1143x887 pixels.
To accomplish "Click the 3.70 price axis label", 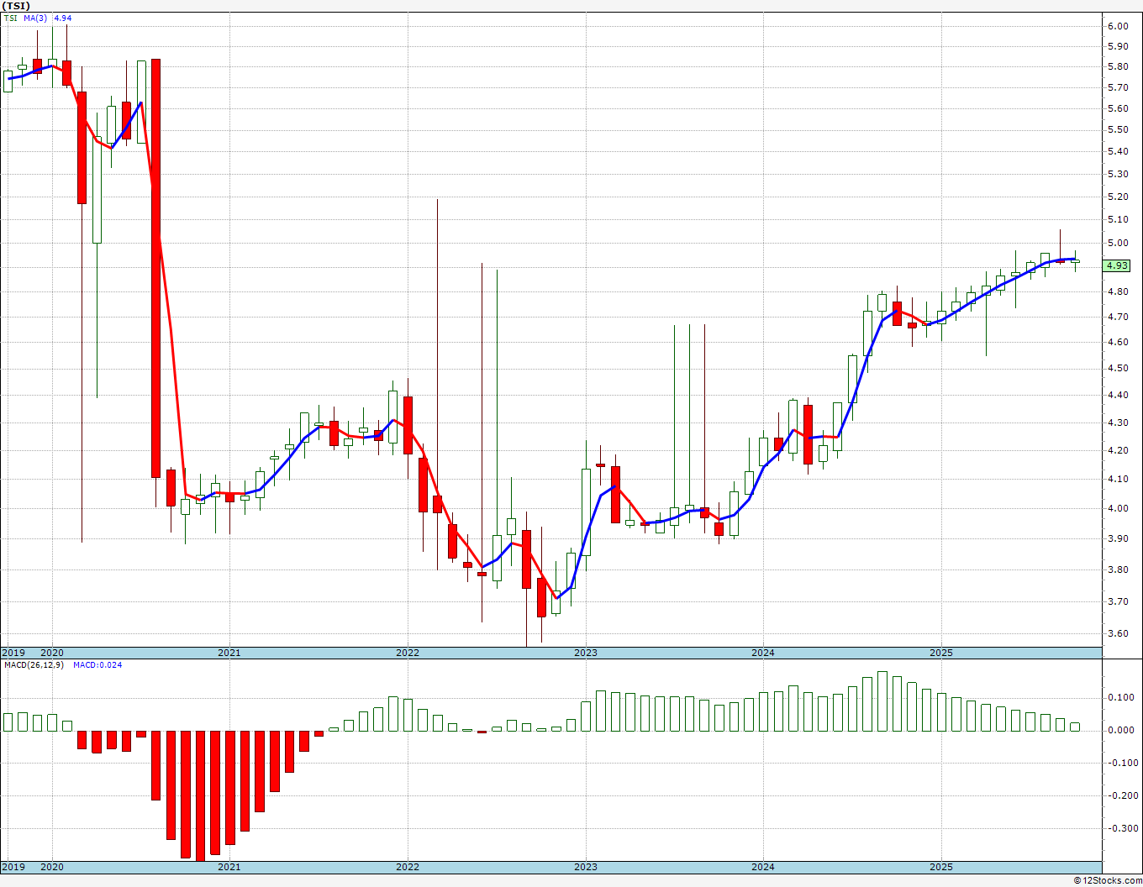I will 1118,601.
